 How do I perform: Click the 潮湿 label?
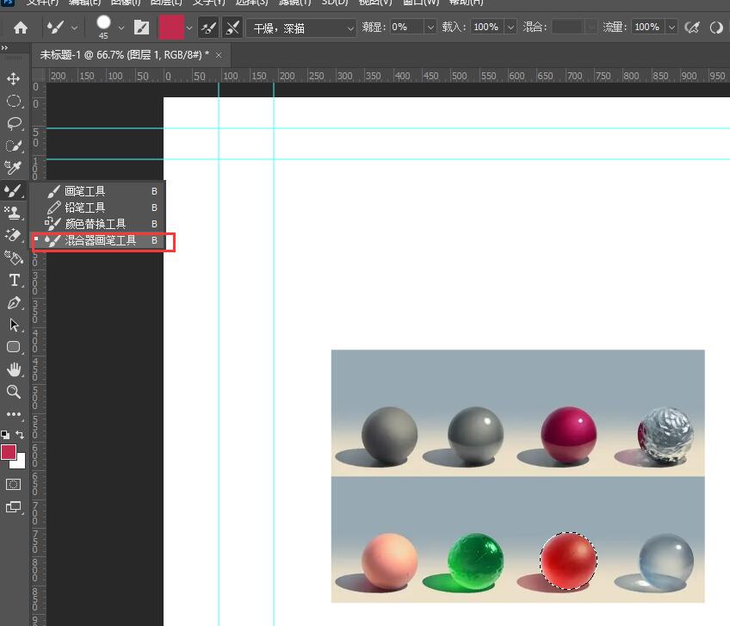[374, 28]
